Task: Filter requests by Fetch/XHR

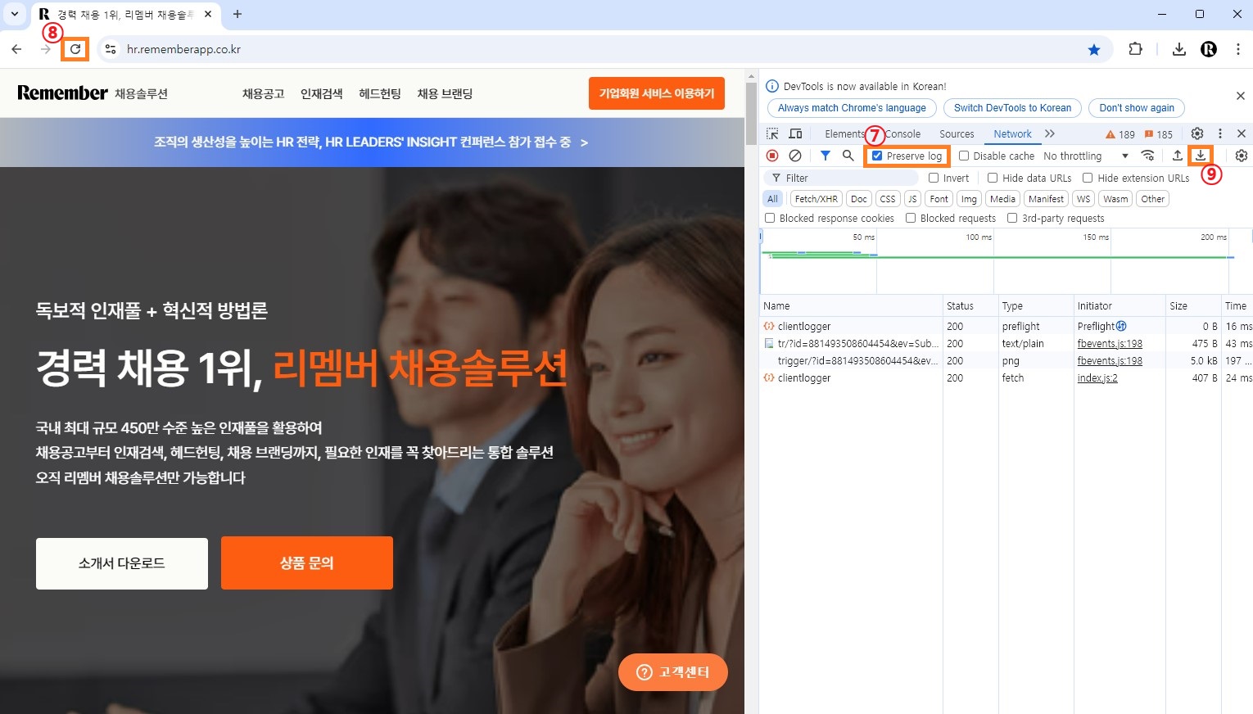Action: coord(816,199)
